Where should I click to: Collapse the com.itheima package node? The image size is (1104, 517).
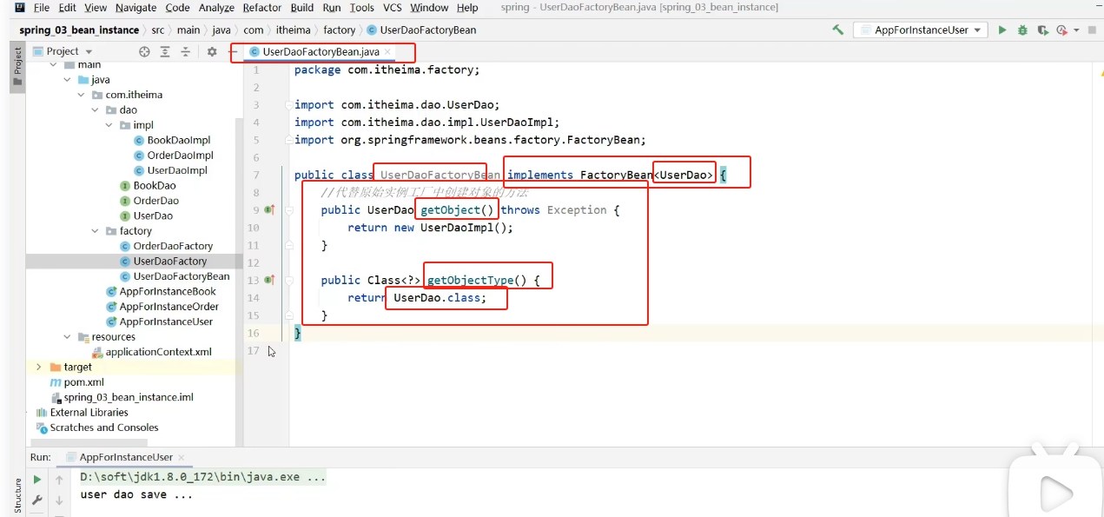click(x=82, y=95)
